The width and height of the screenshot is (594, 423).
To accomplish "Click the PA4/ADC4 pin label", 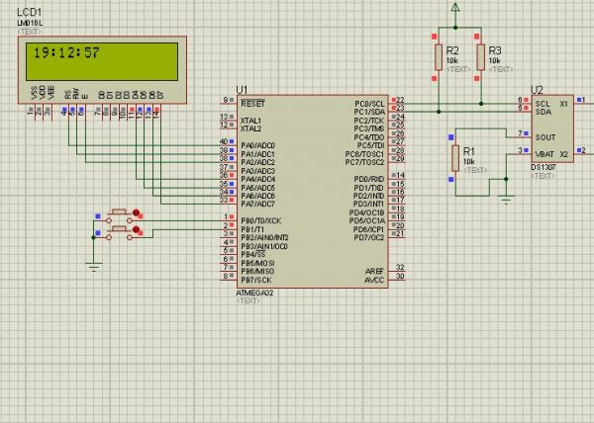I will point(258,179).
